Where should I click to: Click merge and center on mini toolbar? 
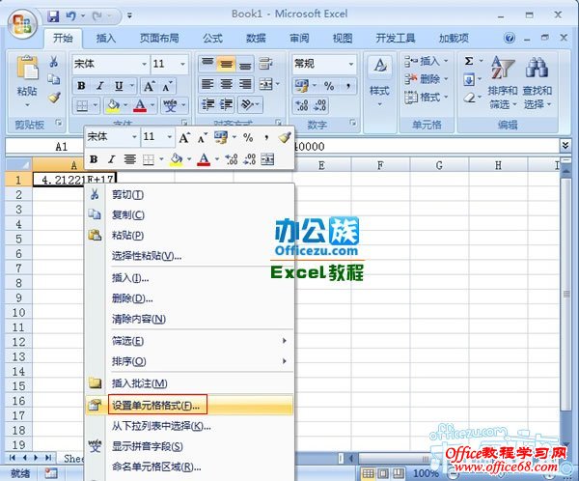[x=267, y=159]
